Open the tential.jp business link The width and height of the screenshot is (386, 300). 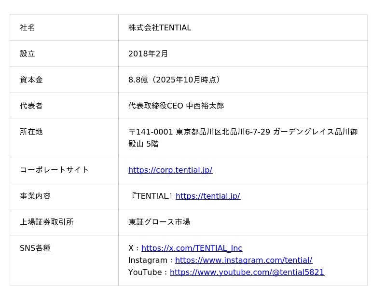pos(208,196)
